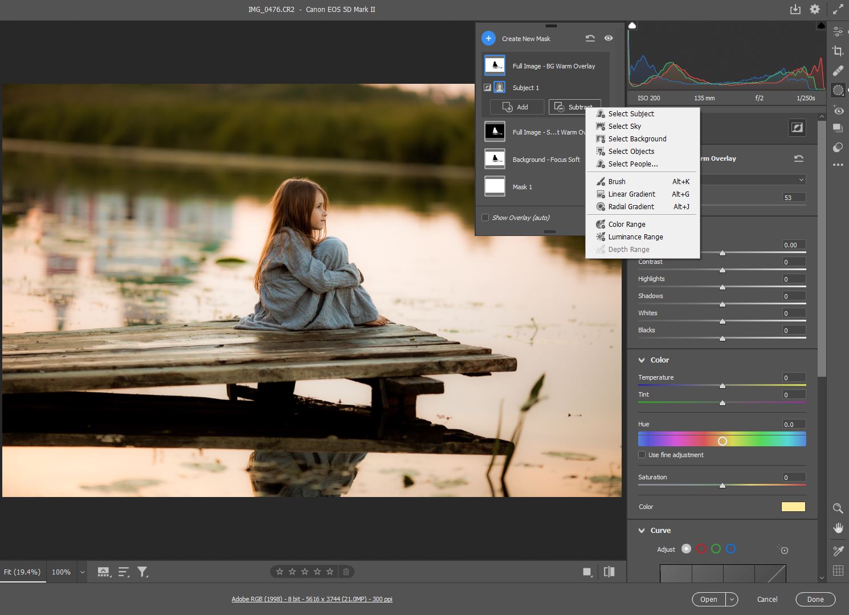Choose Select Background from menu
Image resolution: width=849 pixels, height=615 pixels.
[637, 139]
